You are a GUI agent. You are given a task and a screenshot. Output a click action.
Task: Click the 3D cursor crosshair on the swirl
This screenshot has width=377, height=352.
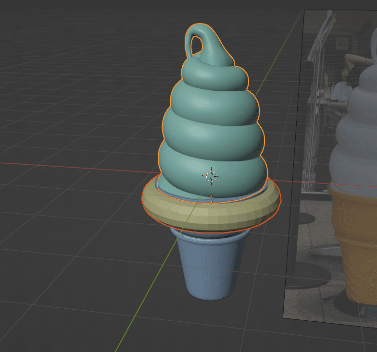(x=212, y=177)
